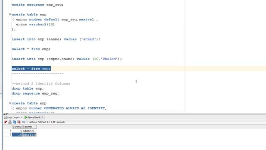Click the unhighlighted 'select * from emp;' line
The width and height of the screenshot is (266, 150).
(x=31, y=49)
